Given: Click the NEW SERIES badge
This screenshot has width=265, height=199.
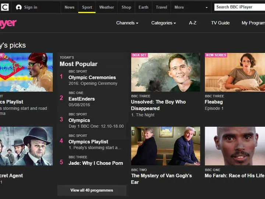Looking at the screenshot, I should point(216,55).
